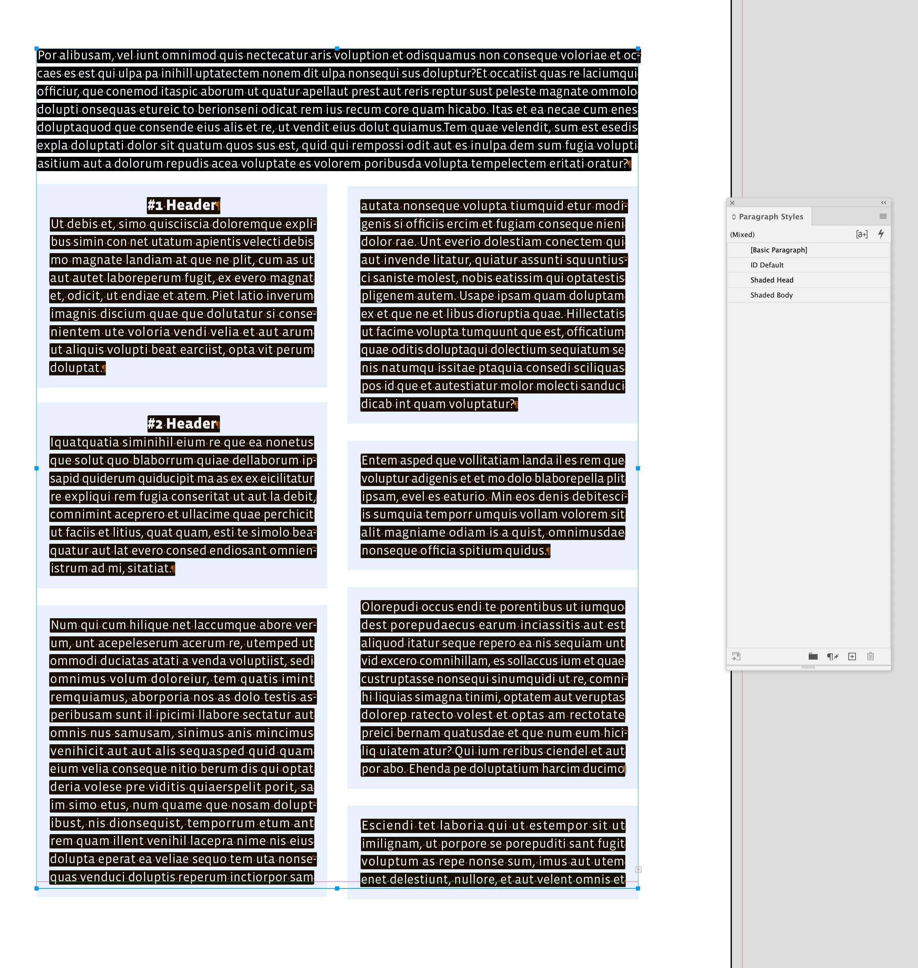
Task: Open the Paragraph Styles panel menu
Action: (x=883, y=216)
